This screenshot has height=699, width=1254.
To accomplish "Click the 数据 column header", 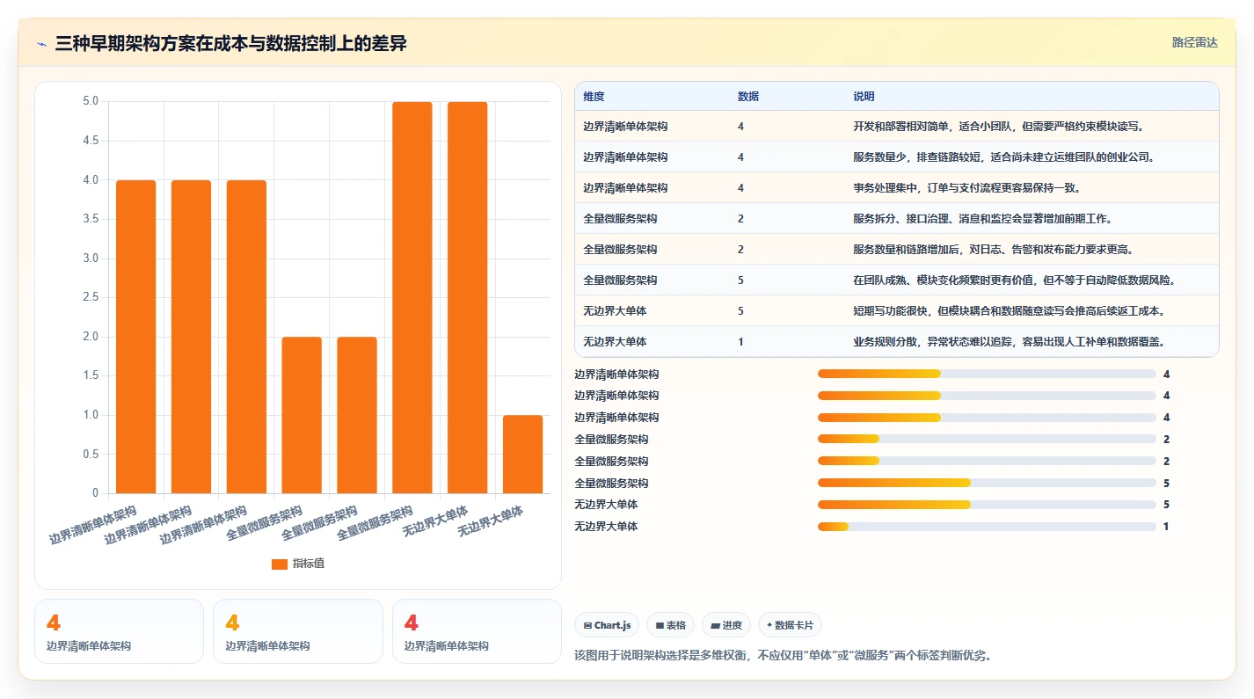I will tap(748, 96).
